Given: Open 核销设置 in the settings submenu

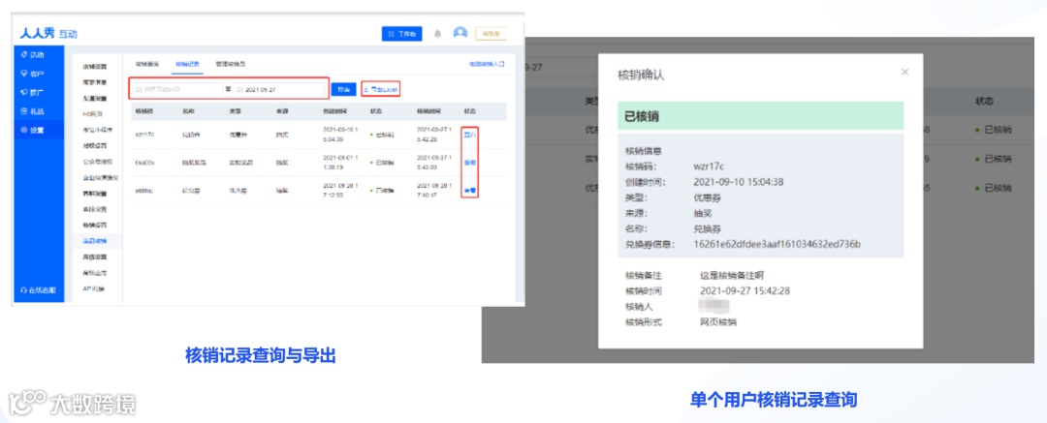Looking at the screenshot, I should [94, 225].
